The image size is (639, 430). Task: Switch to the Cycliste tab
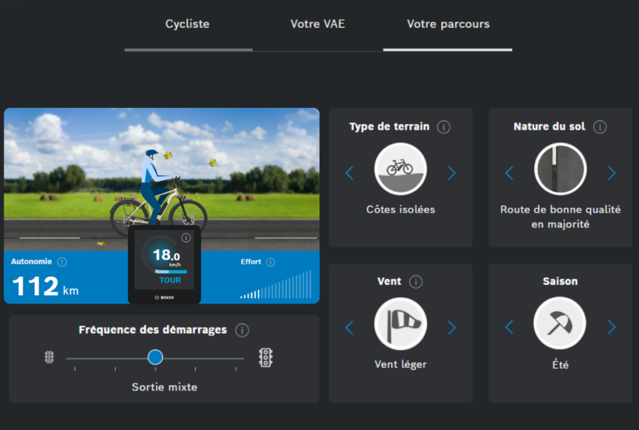pyautogui.click(x=187, y=24)
